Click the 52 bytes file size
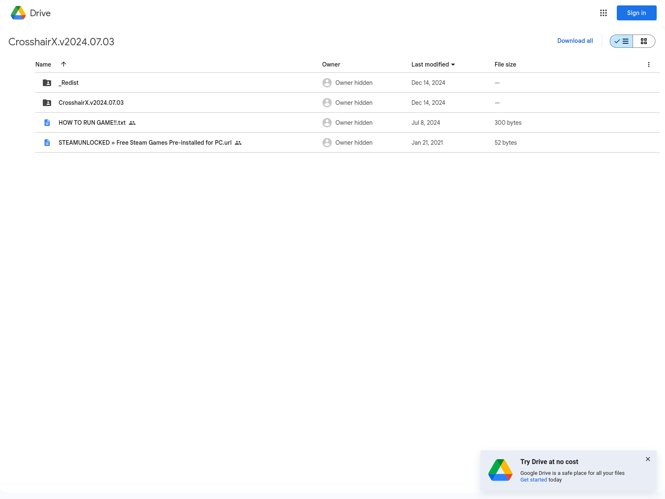 point(505,143)
